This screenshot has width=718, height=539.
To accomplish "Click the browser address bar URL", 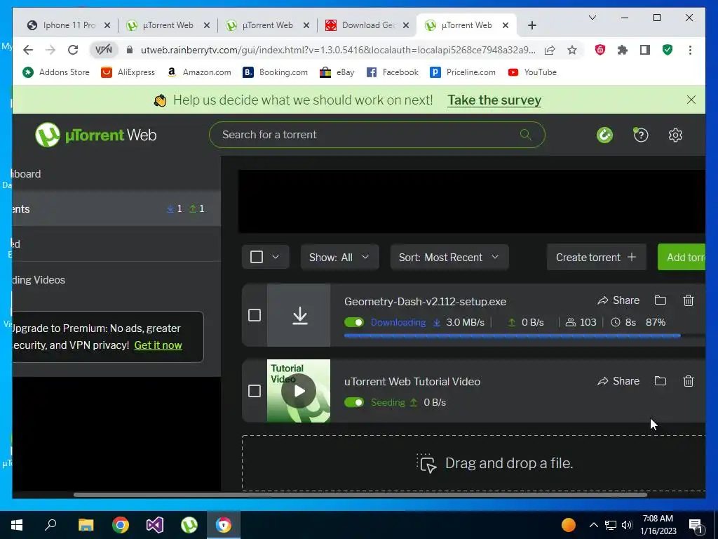I will (x=338, y=50).
